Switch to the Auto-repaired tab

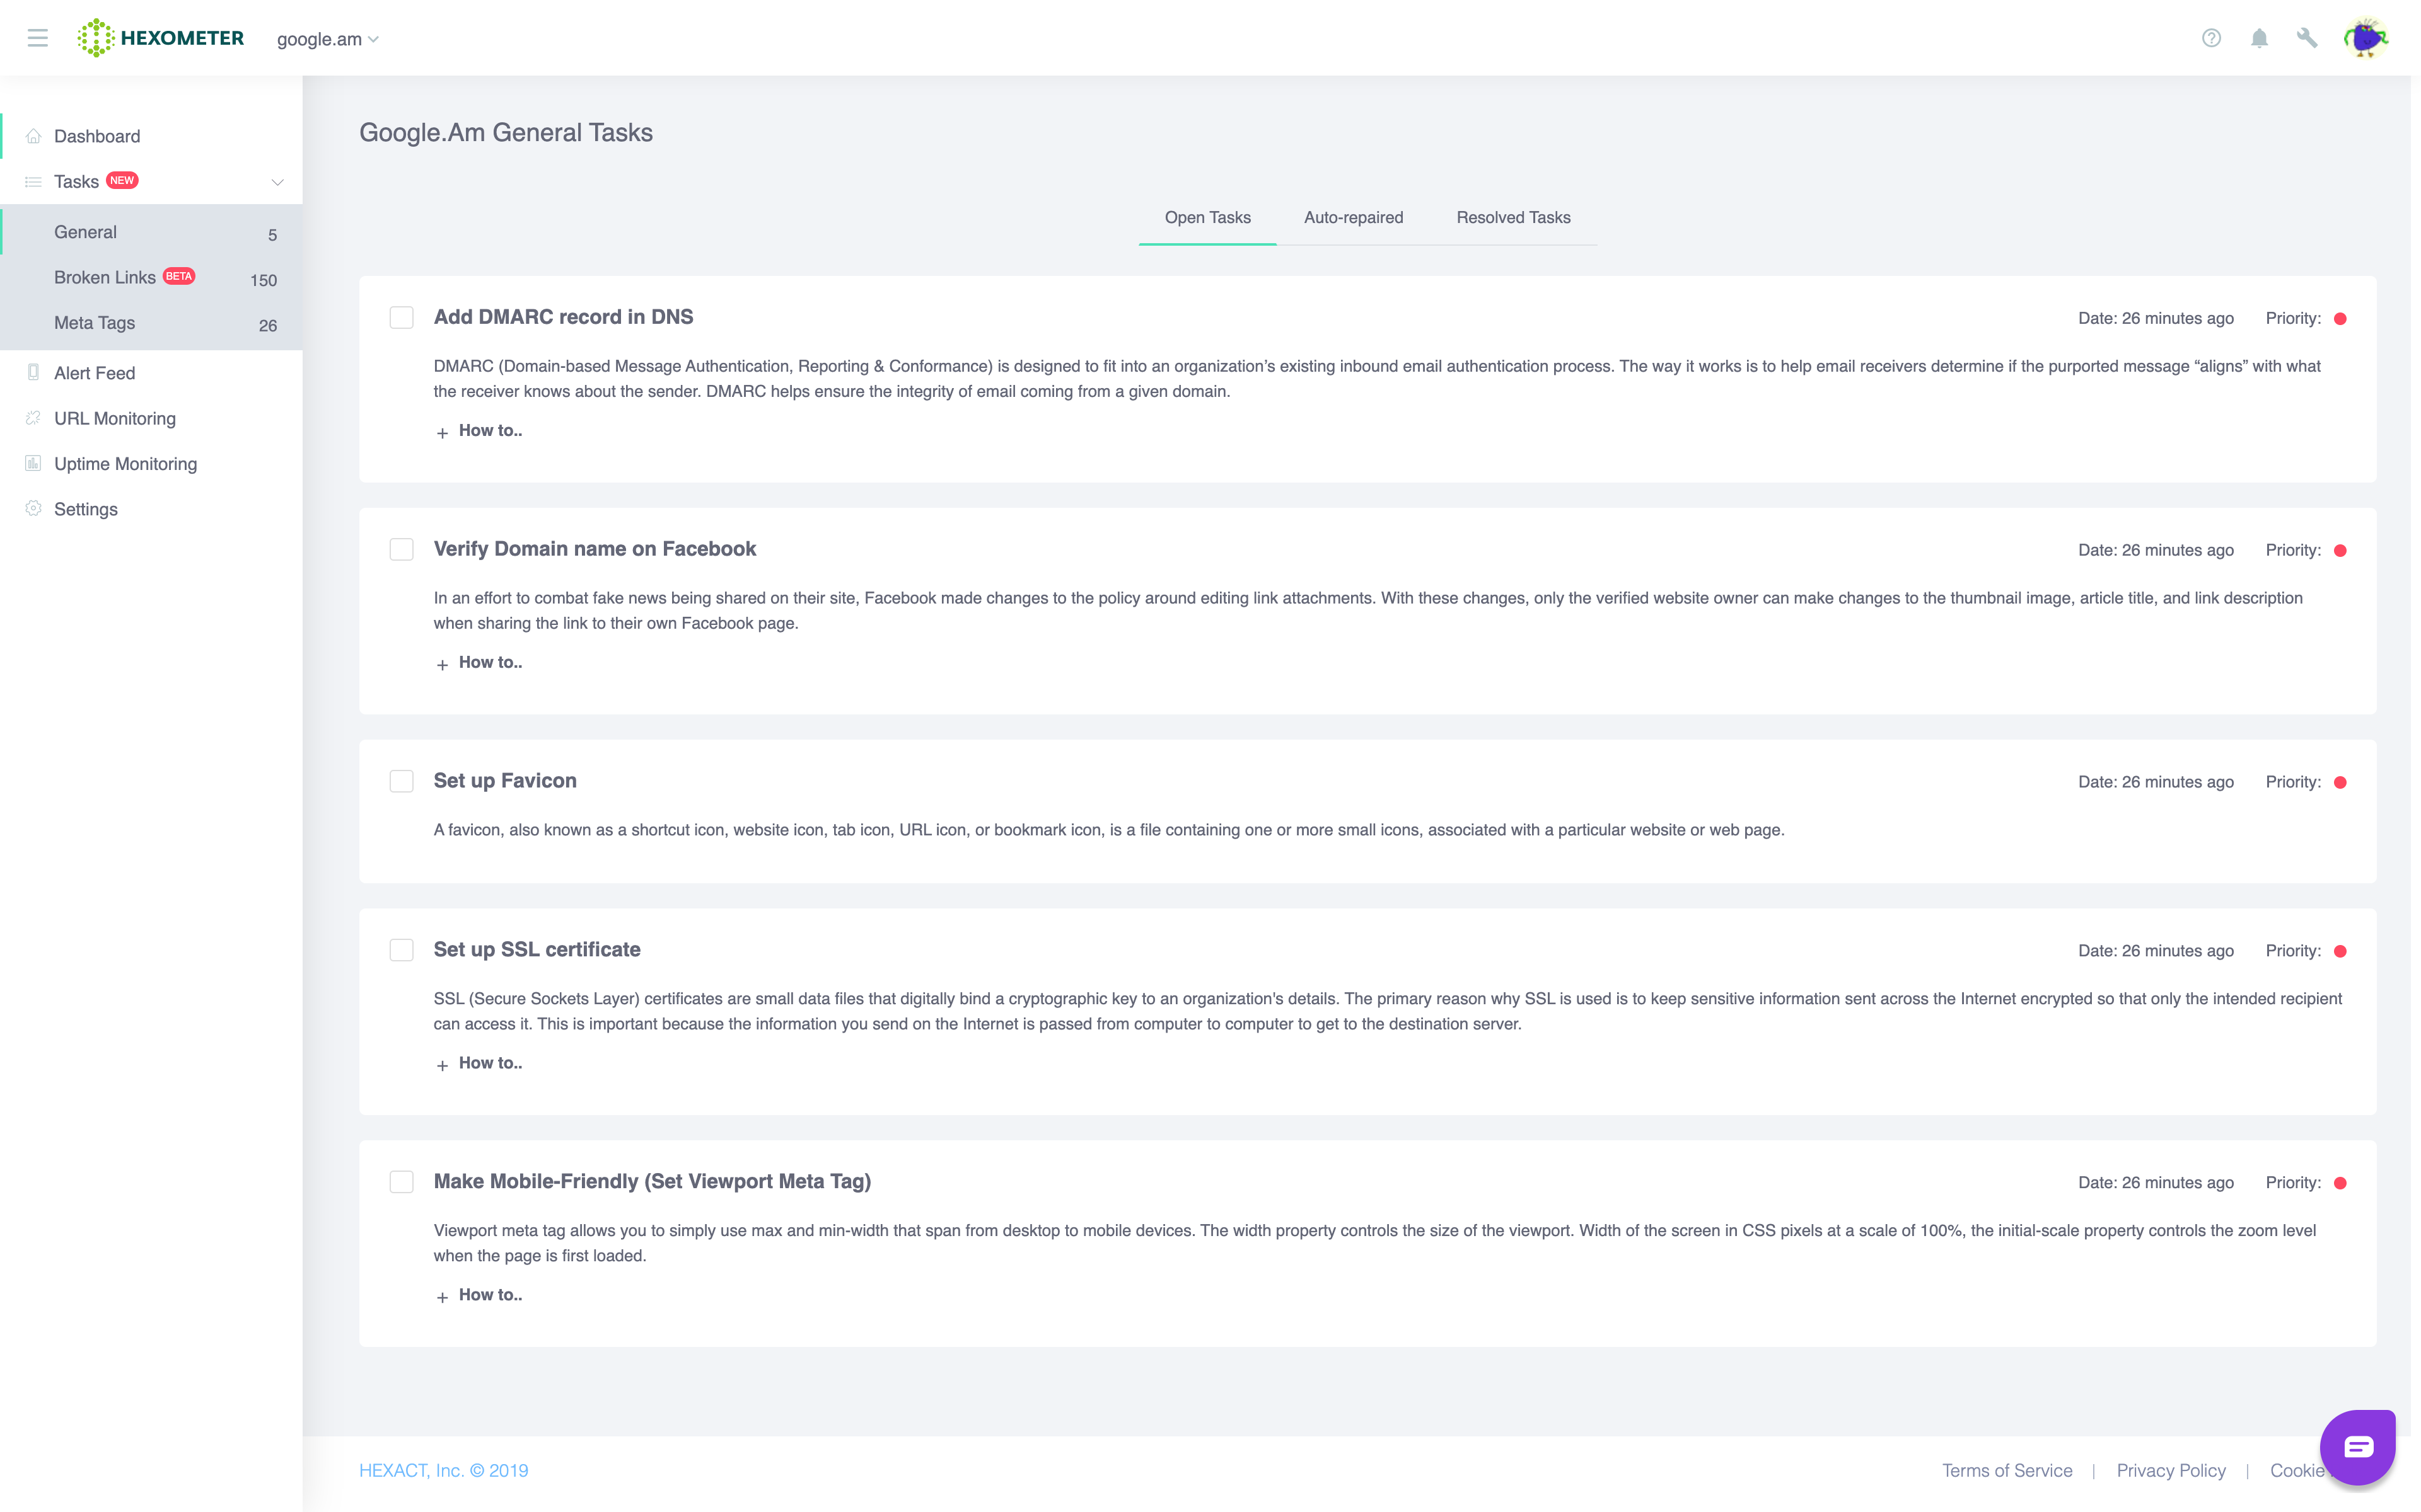coord(1354,218)
